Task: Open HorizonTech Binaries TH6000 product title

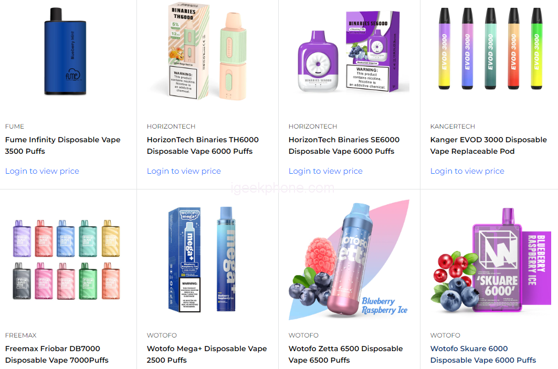Action: coord(203,145)
